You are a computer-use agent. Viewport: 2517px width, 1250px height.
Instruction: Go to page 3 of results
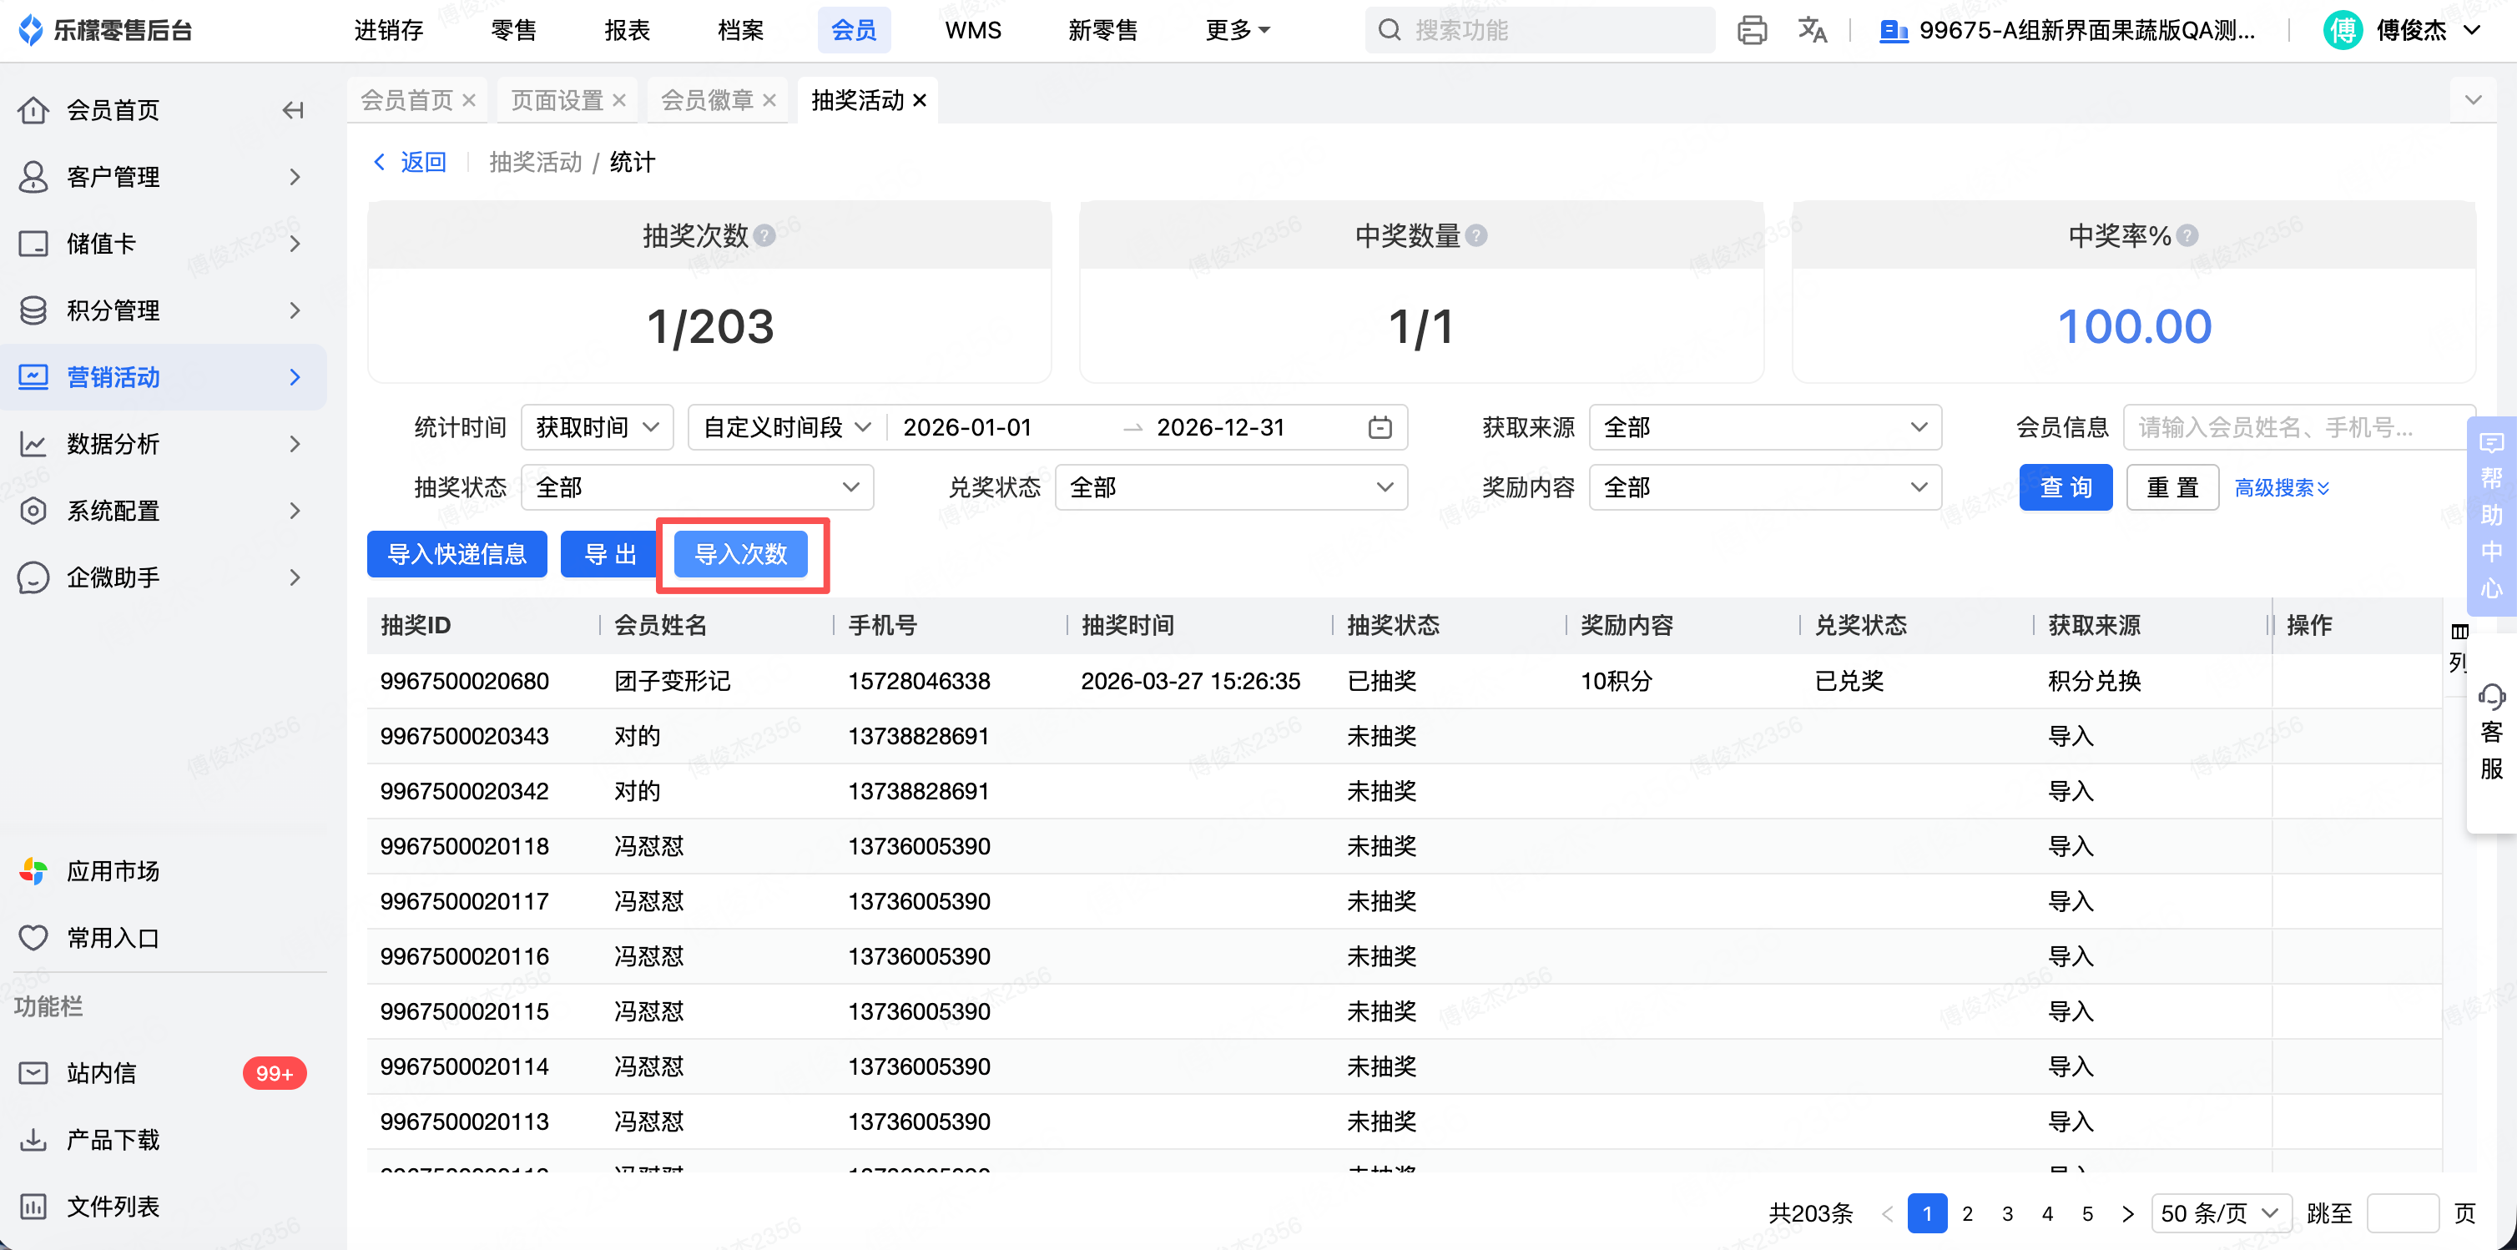(x=2007, y=1212)
